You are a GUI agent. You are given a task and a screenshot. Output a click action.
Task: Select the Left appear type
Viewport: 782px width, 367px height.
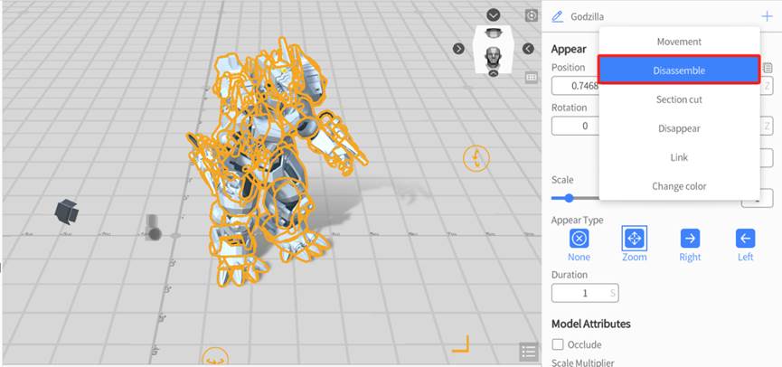745,239
